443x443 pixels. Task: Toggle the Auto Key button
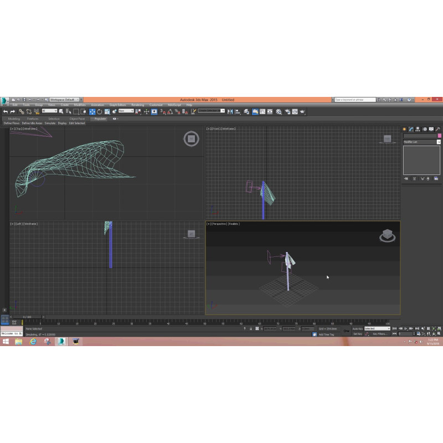coord(357,328)
